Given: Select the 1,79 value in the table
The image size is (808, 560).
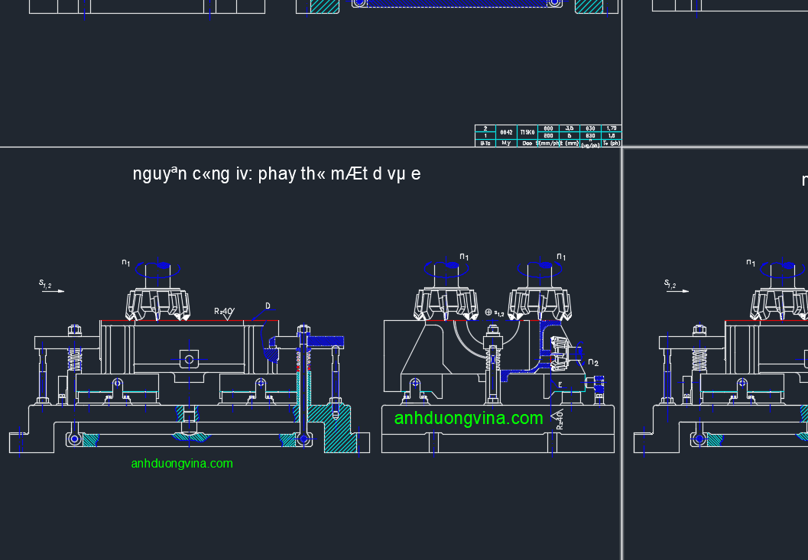Looking at the screenshot, I should [611, 128].
